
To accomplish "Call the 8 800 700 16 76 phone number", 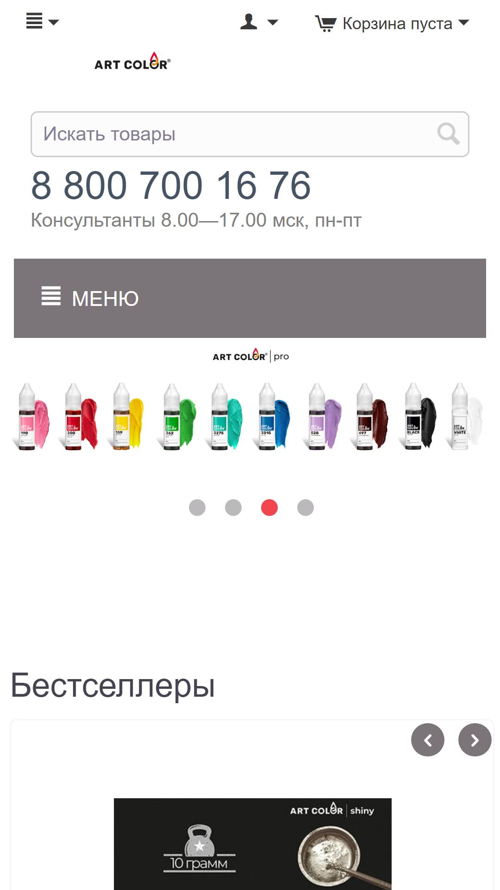I will [x=171, y=185].
